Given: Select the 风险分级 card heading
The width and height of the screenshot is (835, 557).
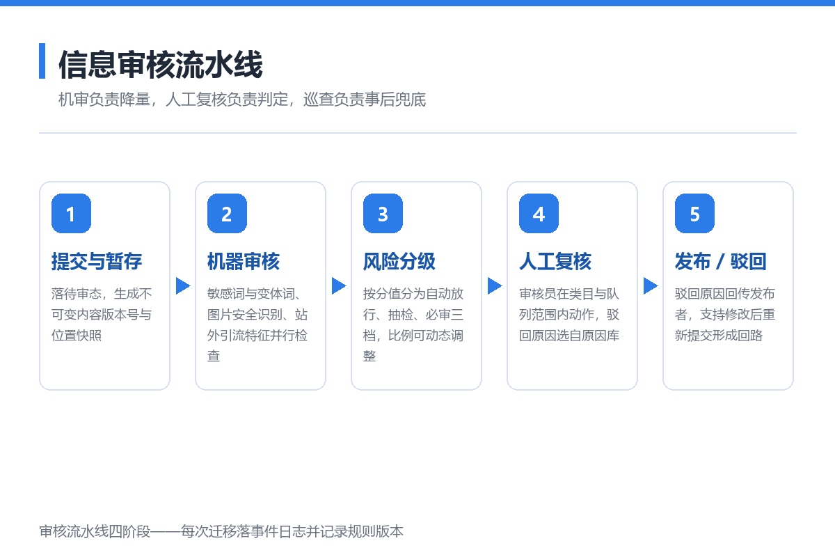Looking at the screenshot, I should pyautogui.click(x=399, y=262).
